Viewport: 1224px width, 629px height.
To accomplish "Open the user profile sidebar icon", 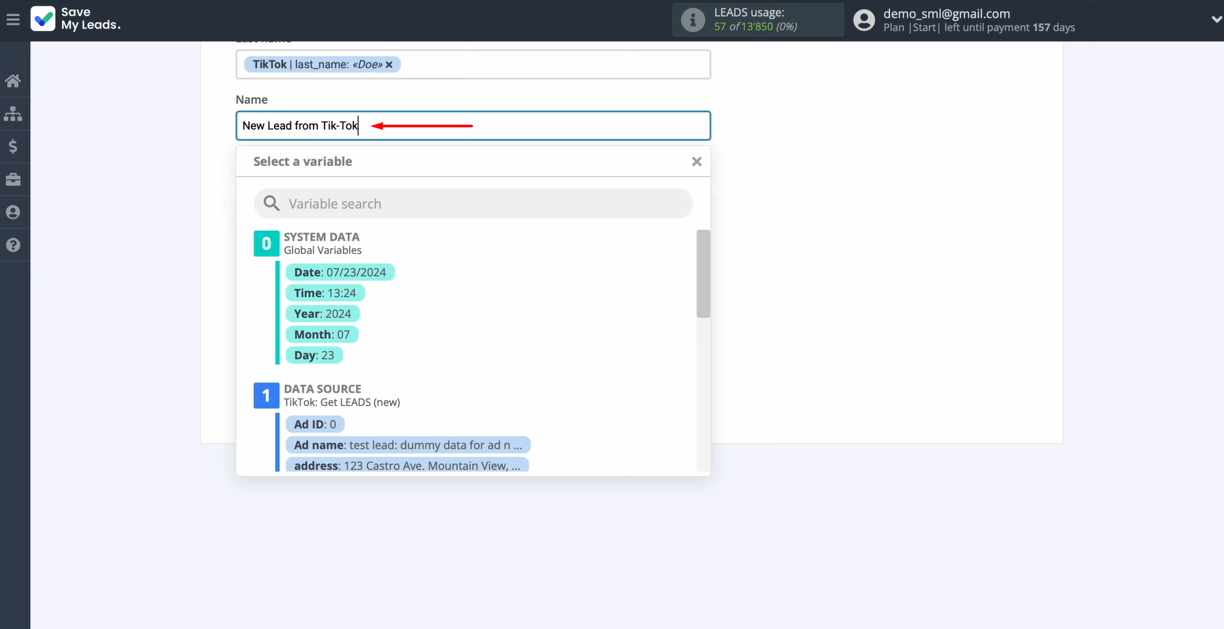I will (x=13, y=212).
